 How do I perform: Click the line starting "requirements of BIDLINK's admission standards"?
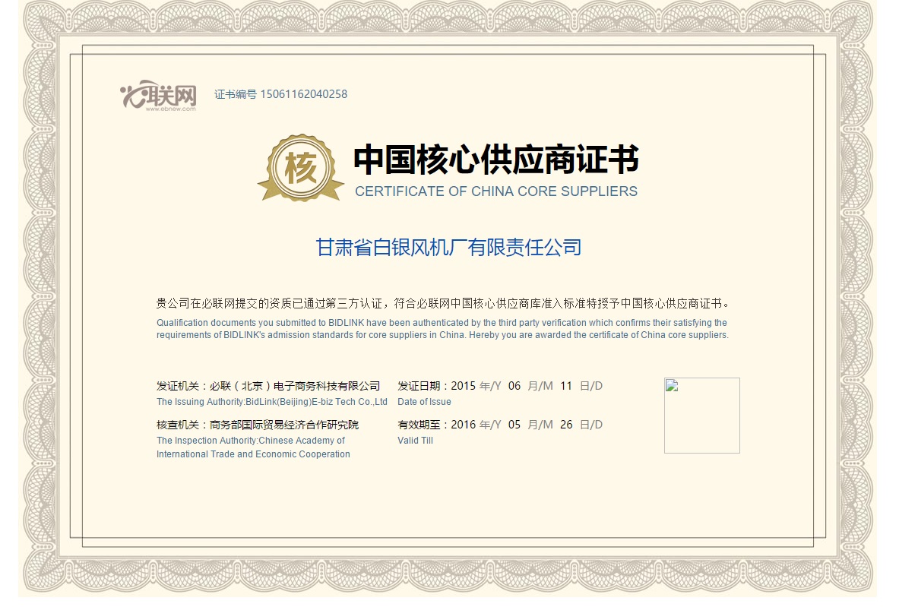coord(442,335)
